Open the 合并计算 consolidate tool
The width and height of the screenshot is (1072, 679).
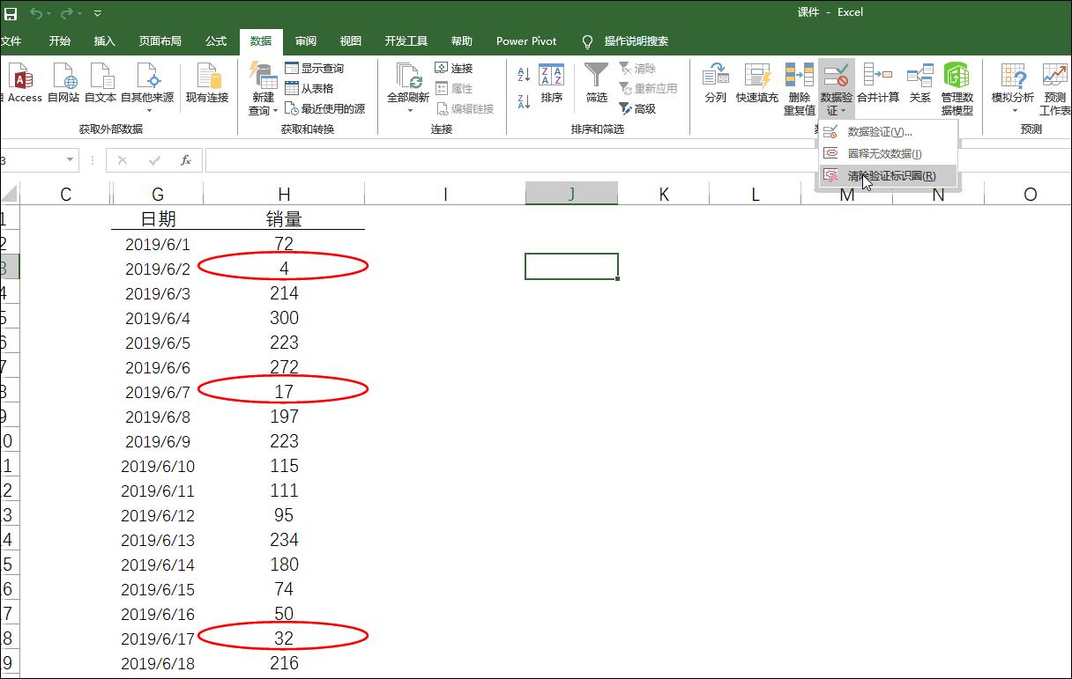[x=878, y=84]
